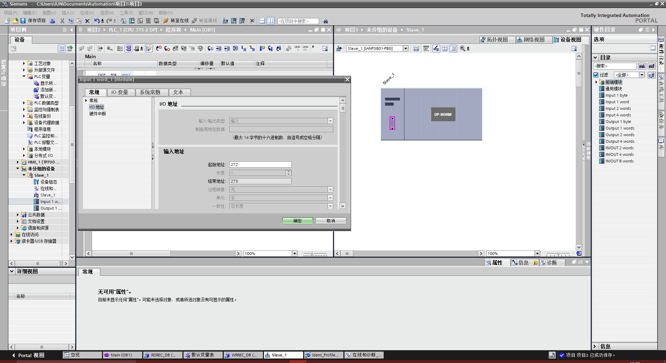This screenshot has height=363, width=666.
Task: Select IN/OUT 8 words in catalog
Action: click(620, 161)
